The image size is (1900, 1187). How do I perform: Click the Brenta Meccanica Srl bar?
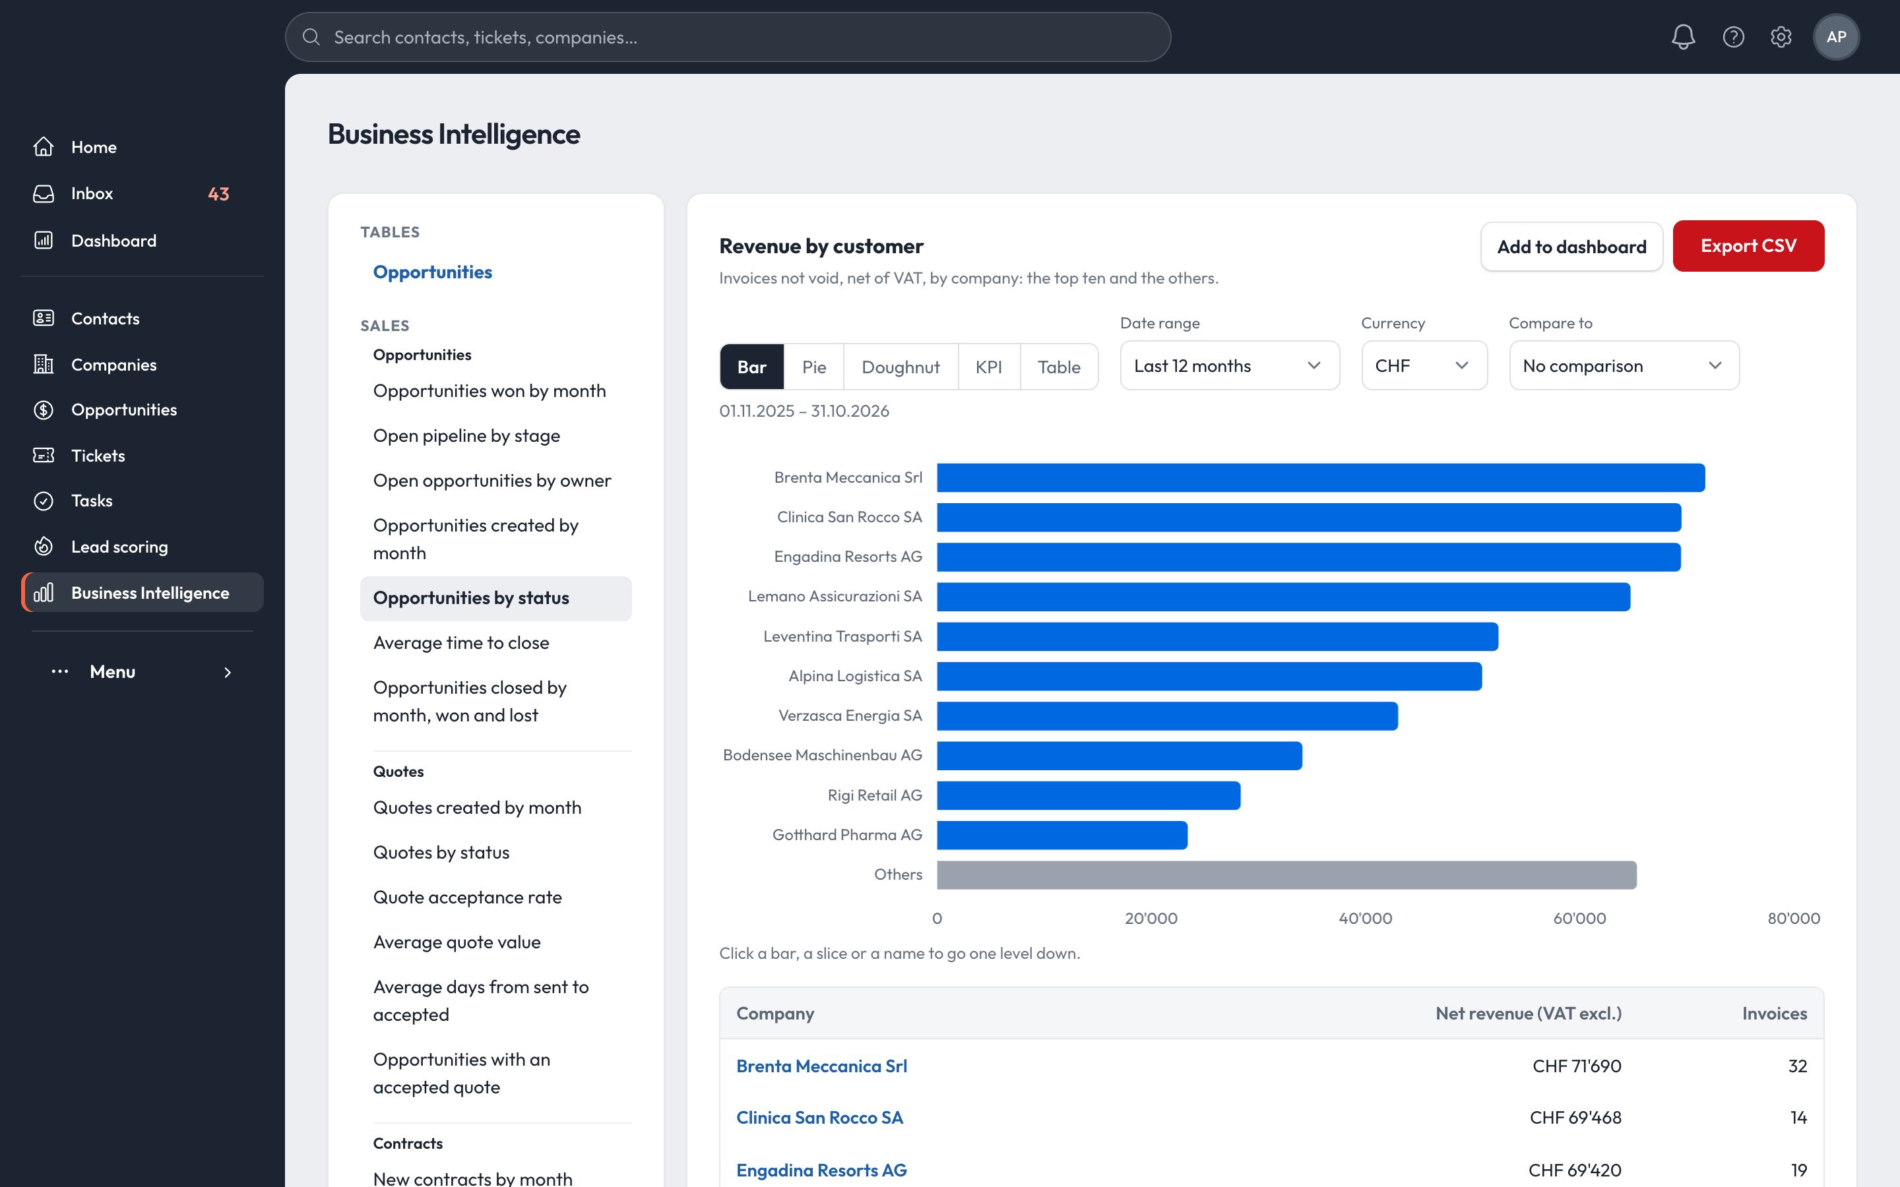[x=1321, y=477]
